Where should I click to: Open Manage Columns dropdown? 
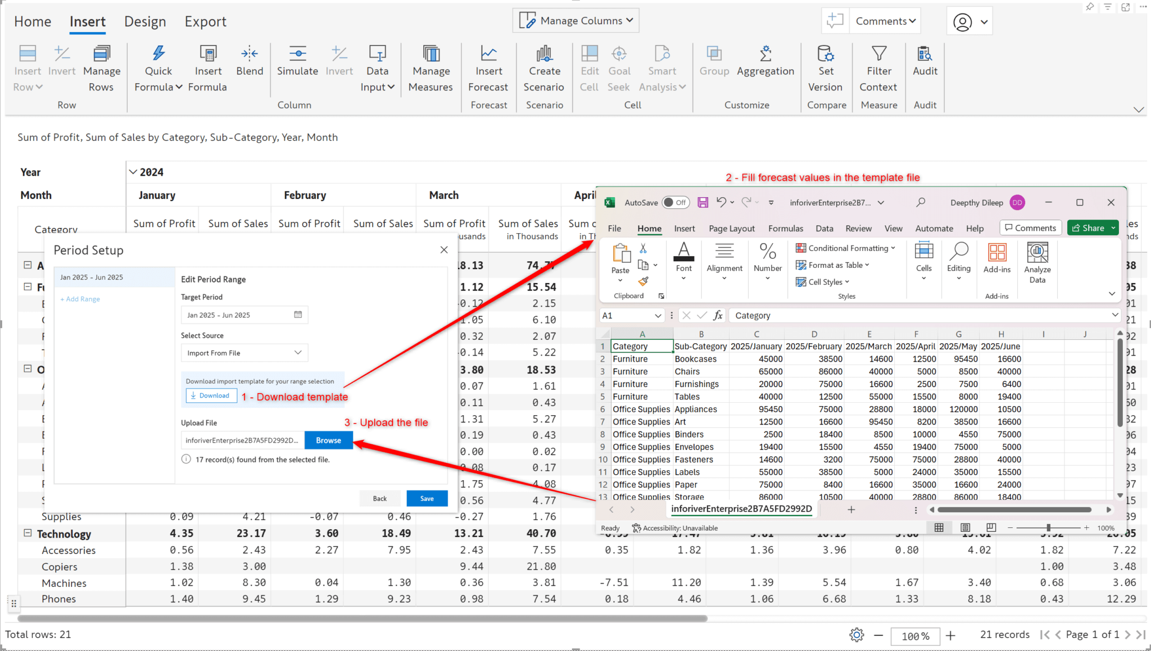(x=576, y=21)
